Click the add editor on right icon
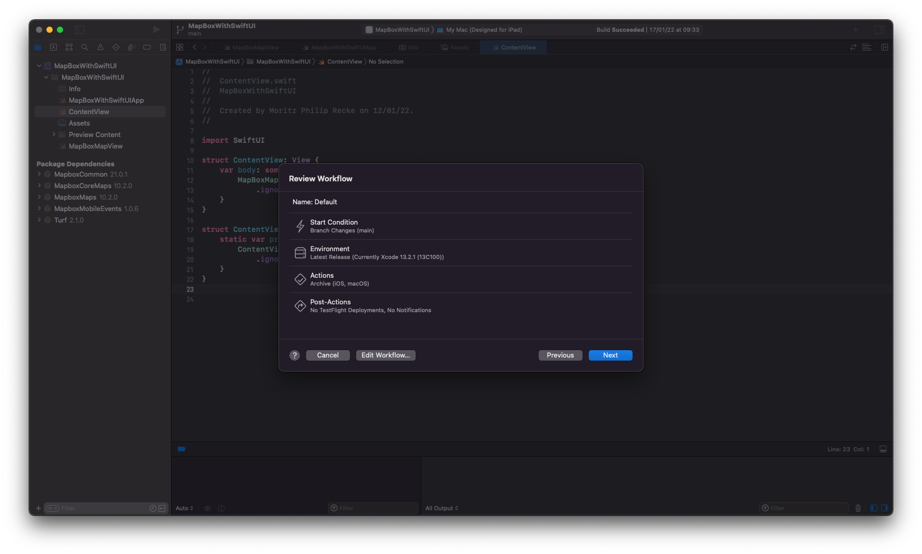 pyautogui.click(x=884, y=47)
